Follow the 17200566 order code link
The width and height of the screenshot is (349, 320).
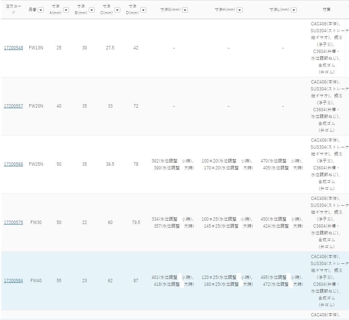click(13, 164)
